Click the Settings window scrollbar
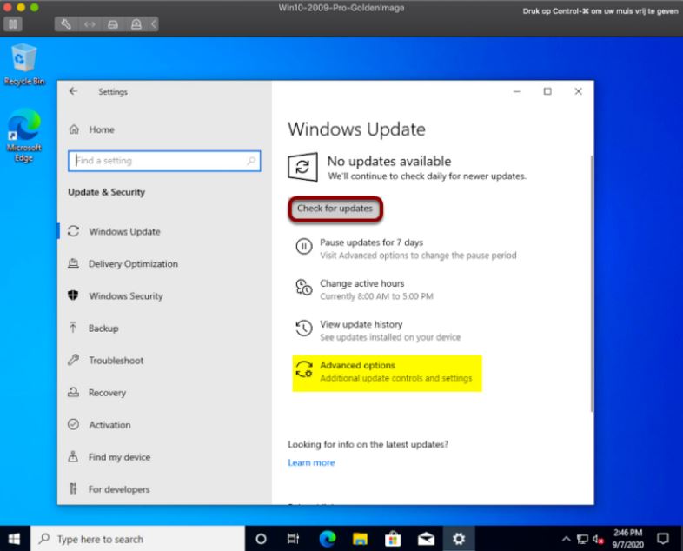The image size is (683, 551). [592, 283]
